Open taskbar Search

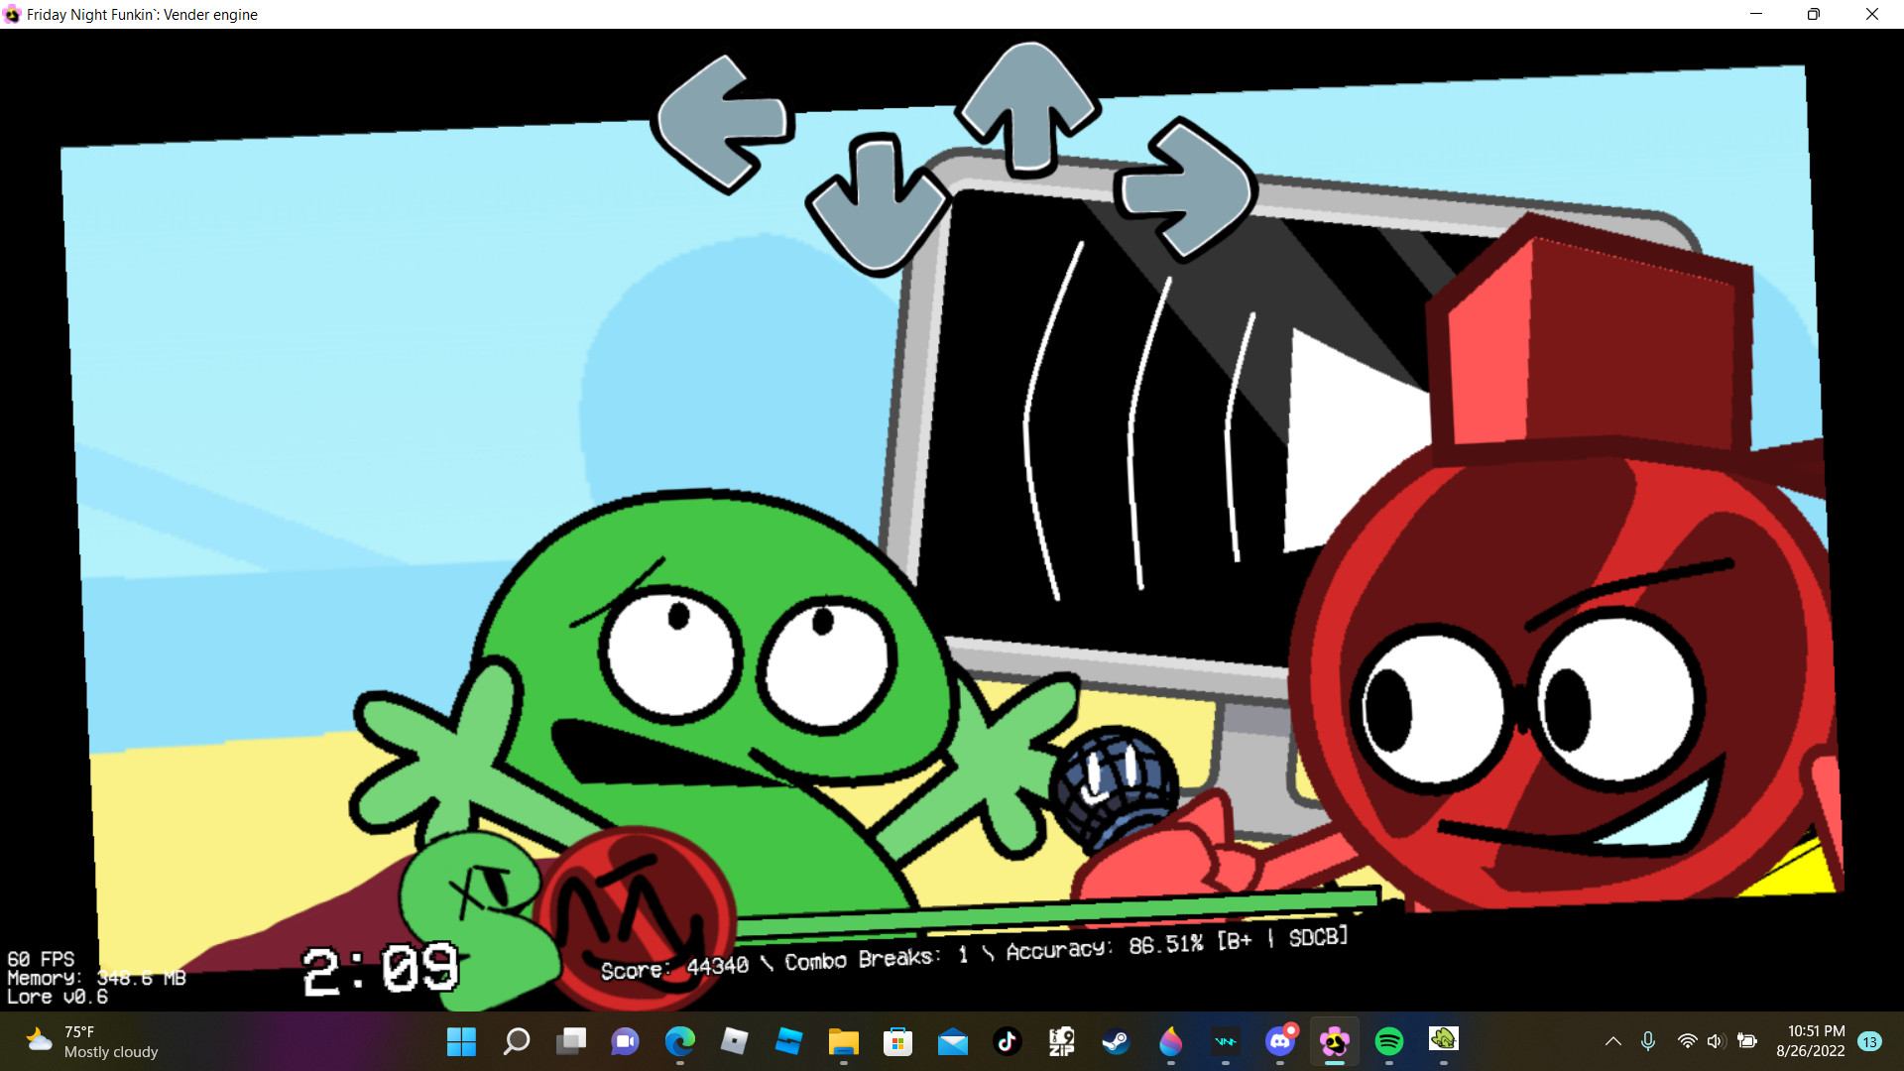(x=516, y=1041)
